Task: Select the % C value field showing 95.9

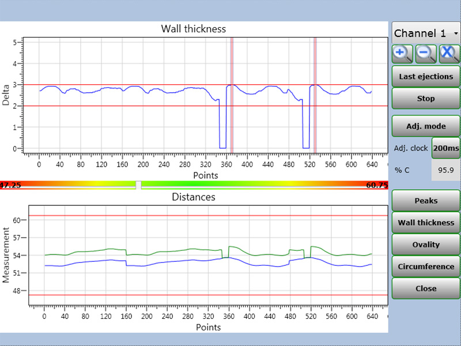Action: 445,170
